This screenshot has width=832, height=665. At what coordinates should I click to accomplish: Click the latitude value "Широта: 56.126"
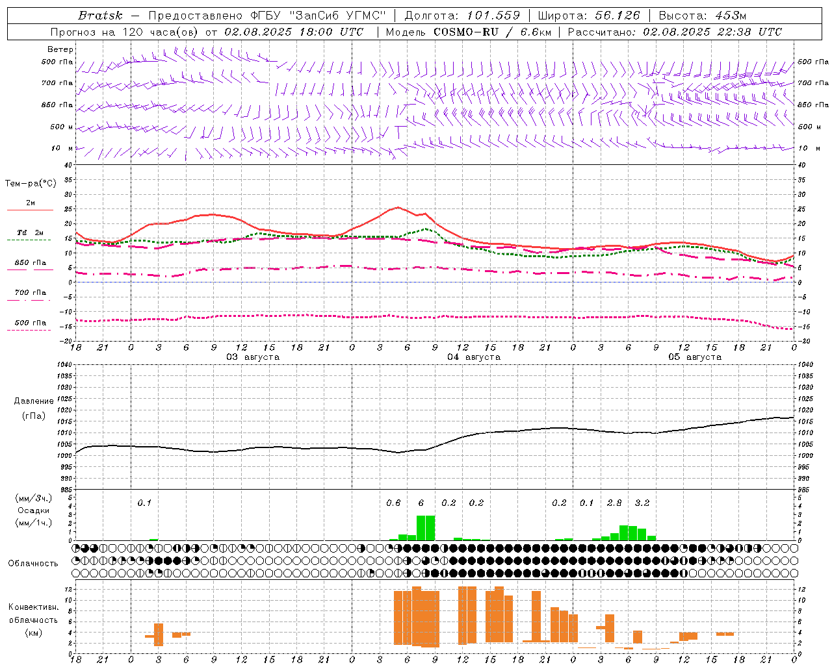point(589,16)
